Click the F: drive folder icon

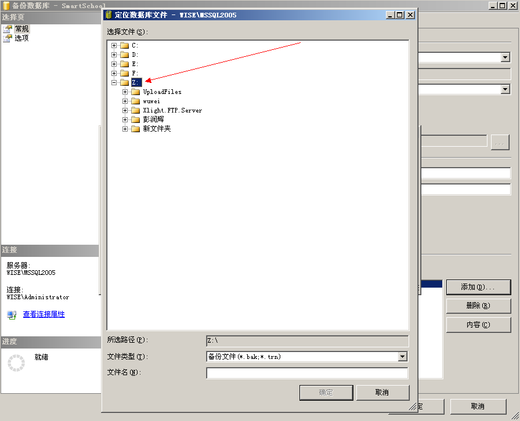click(x=124, y=73)
